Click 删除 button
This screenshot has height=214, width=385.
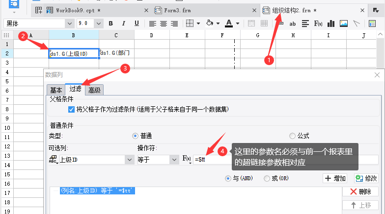click(360, 191)
